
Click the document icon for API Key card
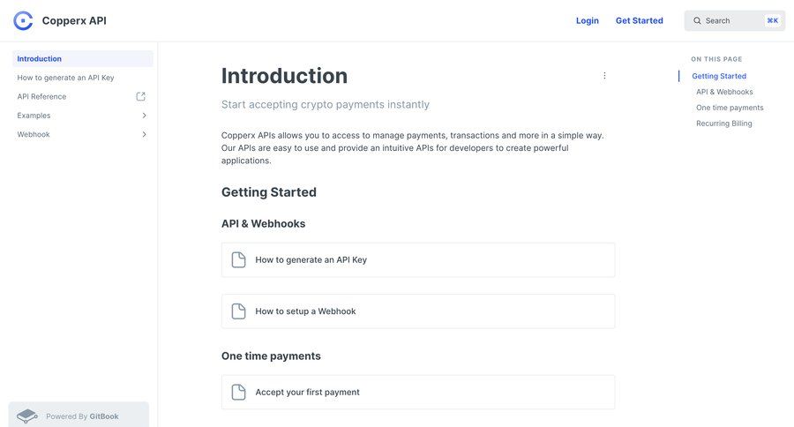(238, 260)
